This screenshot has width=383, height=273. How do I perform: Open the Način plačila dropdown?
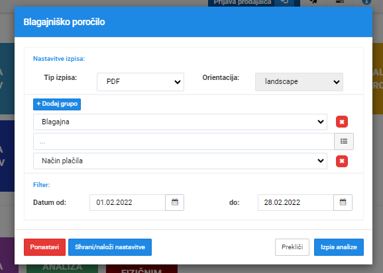[x=180, y=161]
